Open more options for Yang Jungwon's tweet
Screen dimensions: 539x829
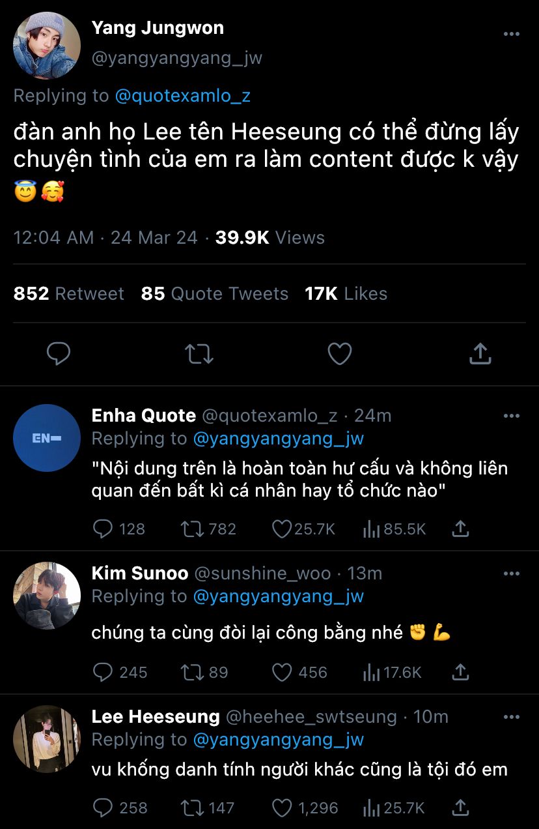tap(512, 34)
